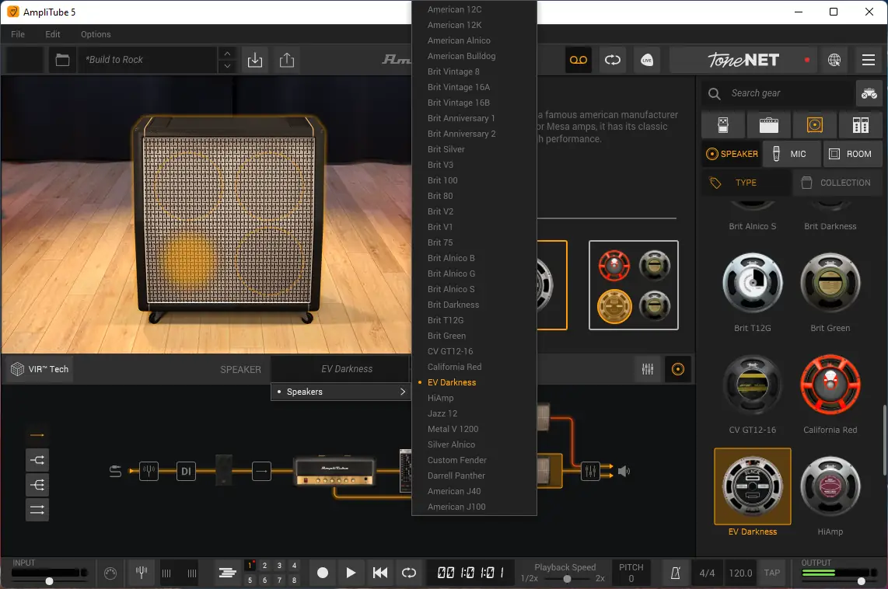Viewport: 888px width, 589px height.
Task: Toggle the Live mode button
Action: point(647,60)
